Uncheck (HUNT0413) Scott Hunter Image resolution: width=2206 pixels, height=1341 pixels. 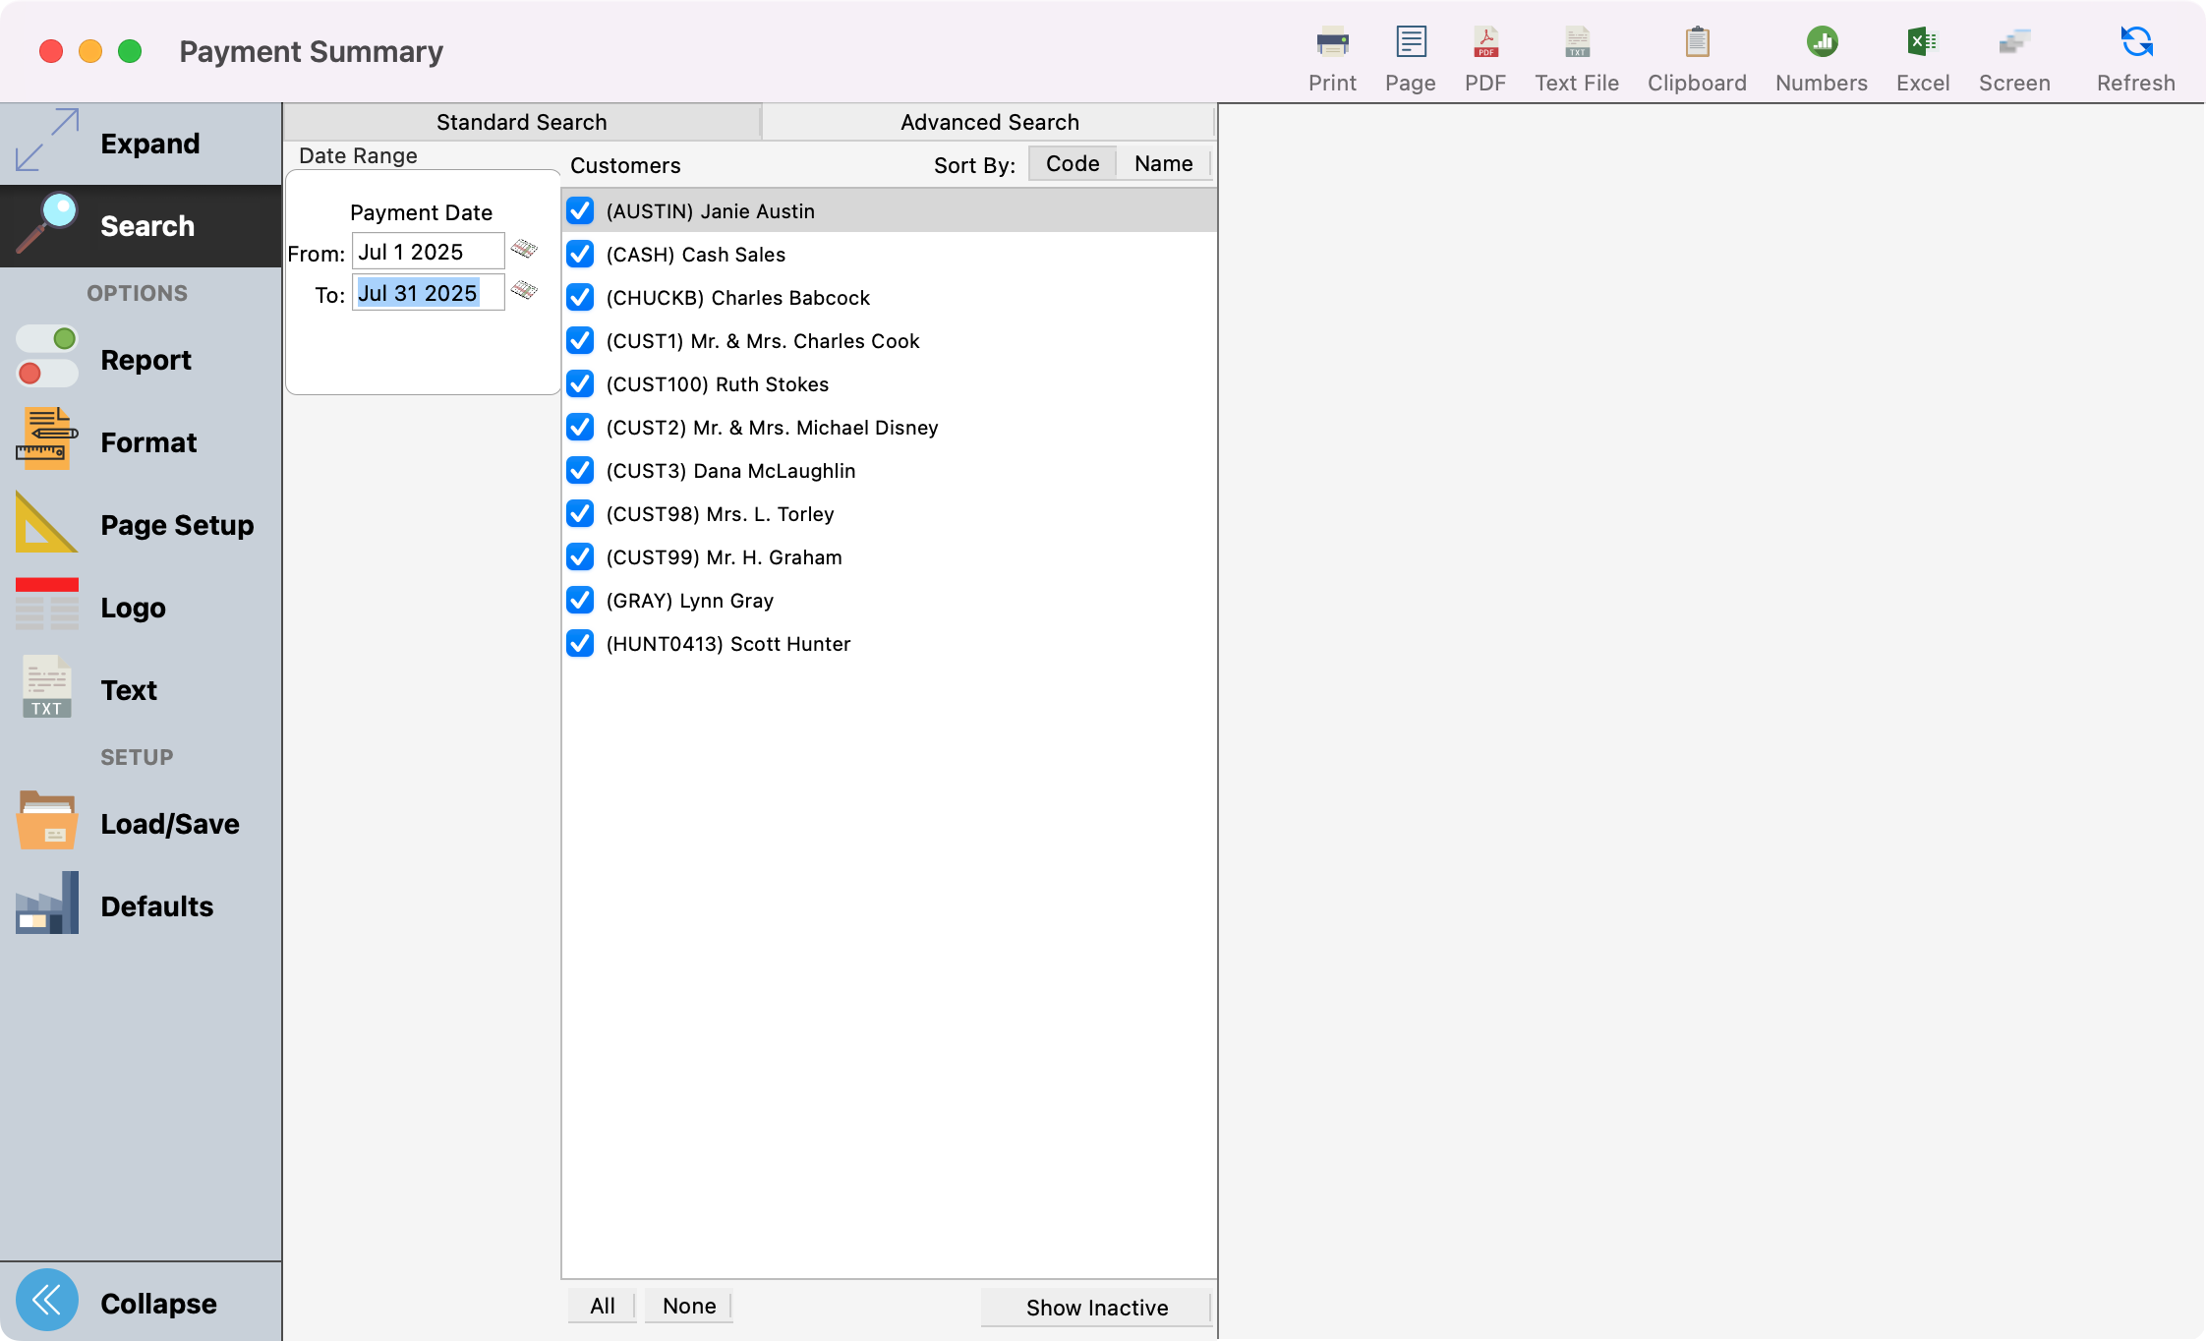tap(580, 644)
